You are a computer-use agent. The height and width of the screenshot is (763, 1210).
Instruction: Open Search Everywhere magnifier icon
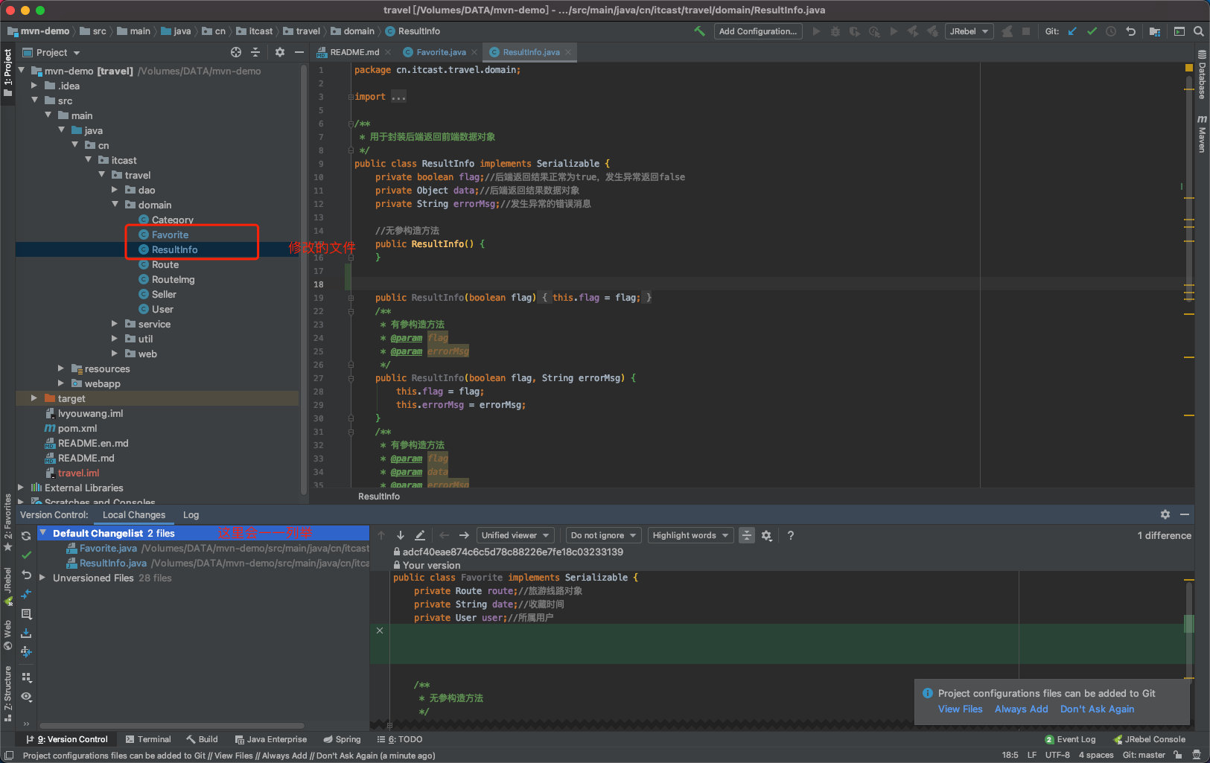click(x=1198, y=31)
